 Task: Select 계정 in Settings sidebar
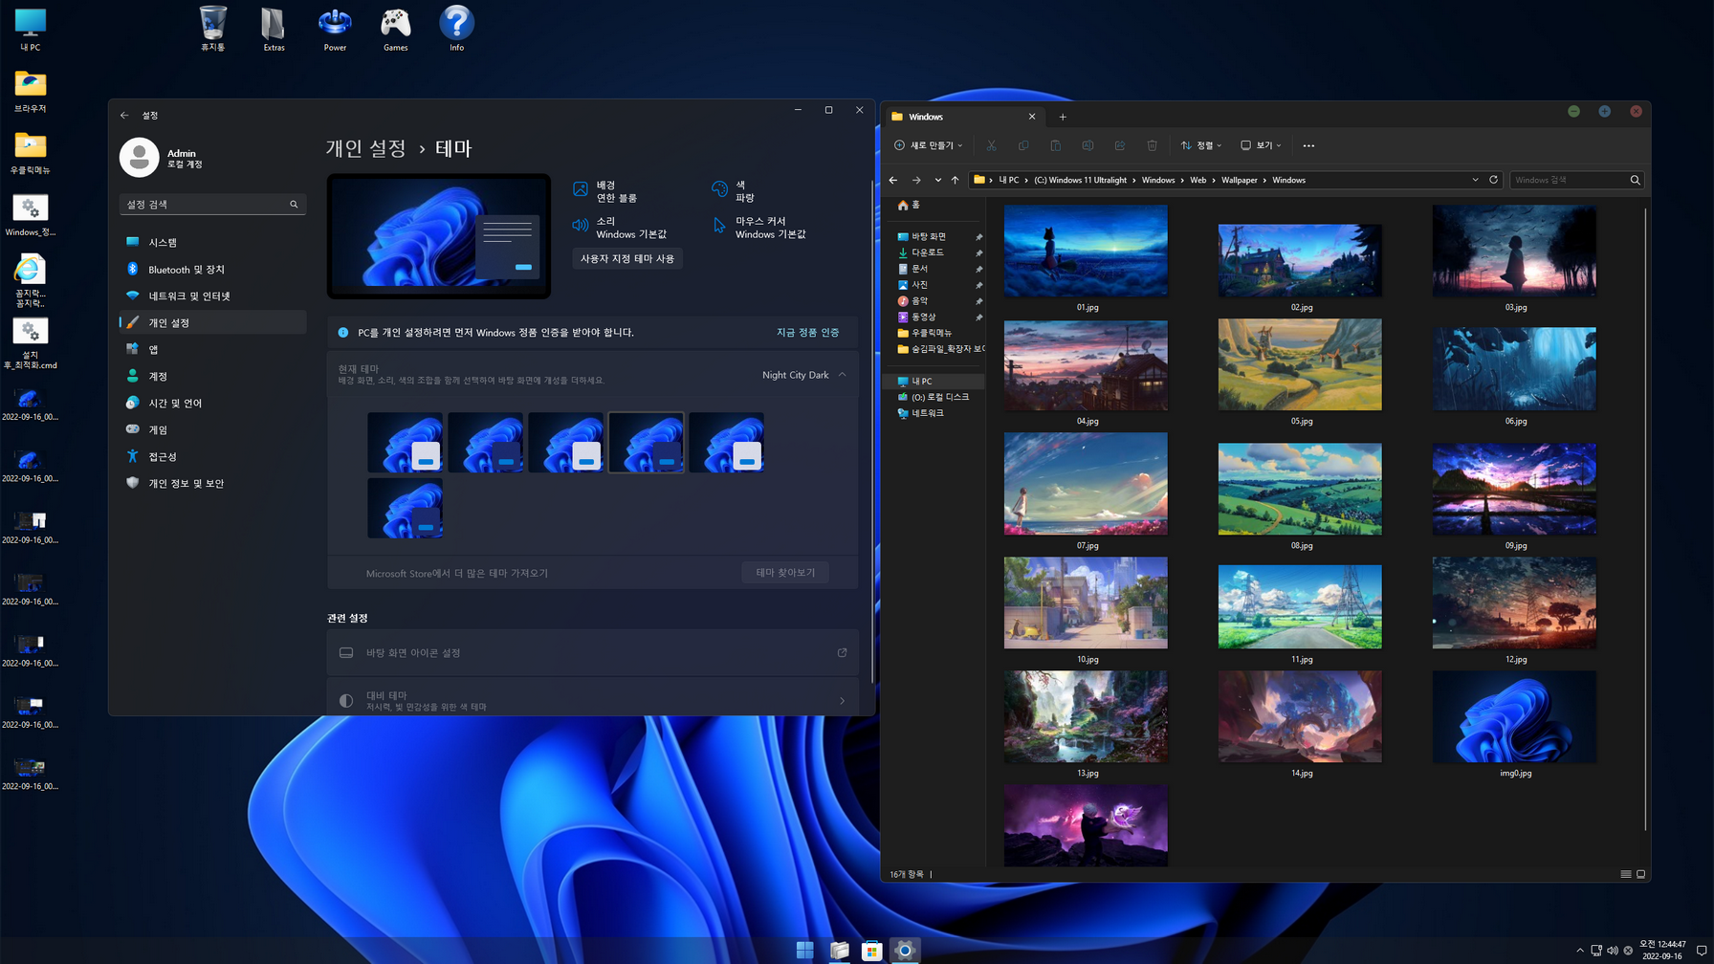(212, 377)
